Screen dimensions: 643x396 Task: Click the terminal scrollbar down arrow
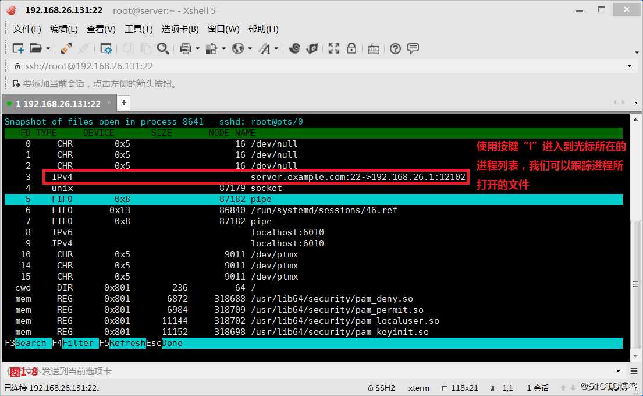coord(635,356)
